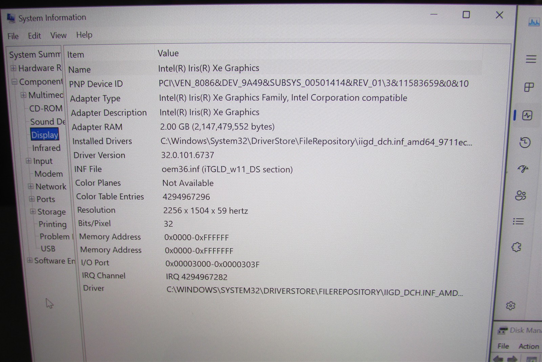Click the 32.0.101.6737 driver version value
Viewport: 542px width, 362px height.
(x=188, y=155)
